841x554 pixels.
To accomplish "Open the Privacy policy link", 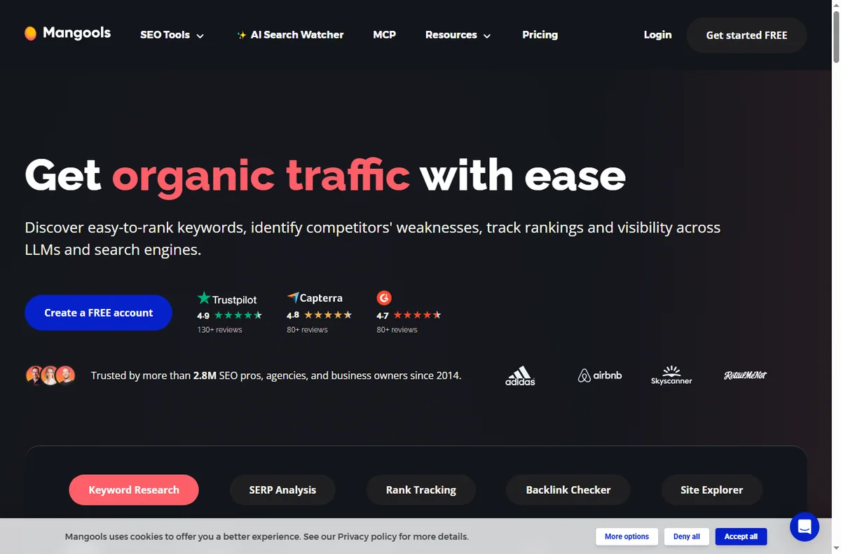I will coord(367,536).
